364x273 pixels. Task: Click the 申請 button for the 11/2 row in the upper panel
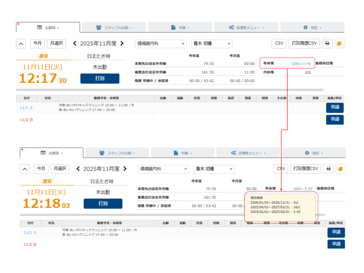tap(335, 119)
